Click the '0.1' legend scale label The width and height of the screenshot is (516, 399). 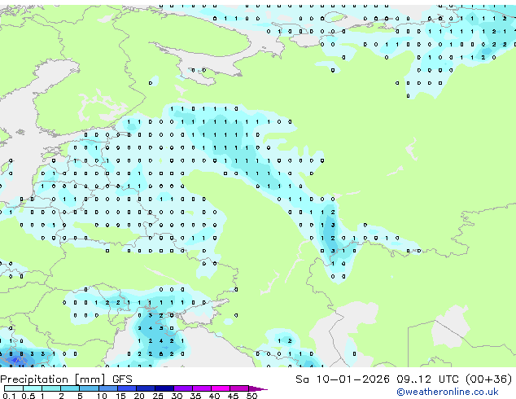9,396
